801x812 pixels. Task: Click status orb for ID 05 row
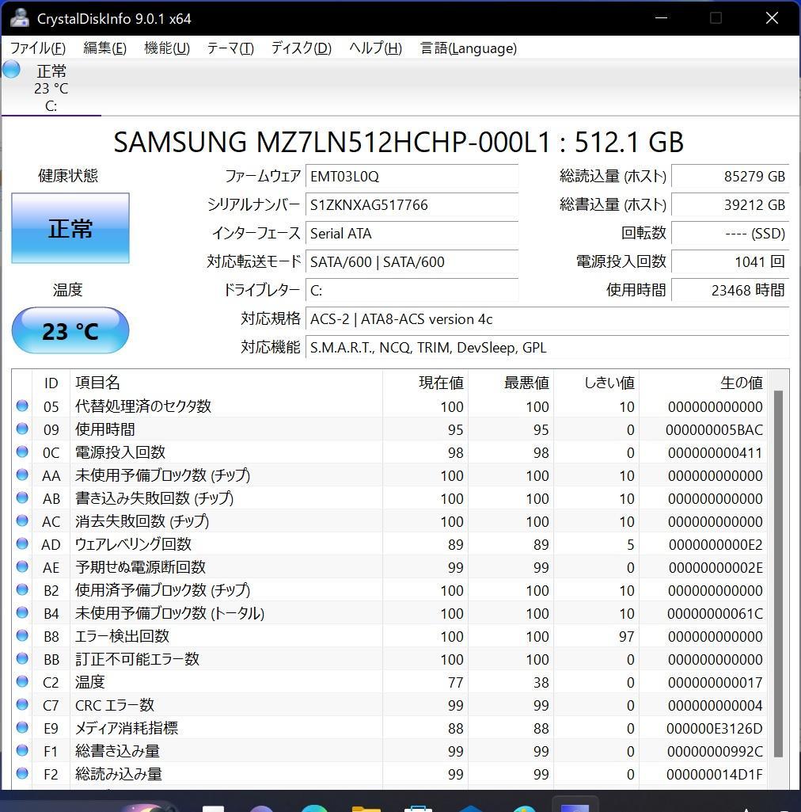click(21, 406)
